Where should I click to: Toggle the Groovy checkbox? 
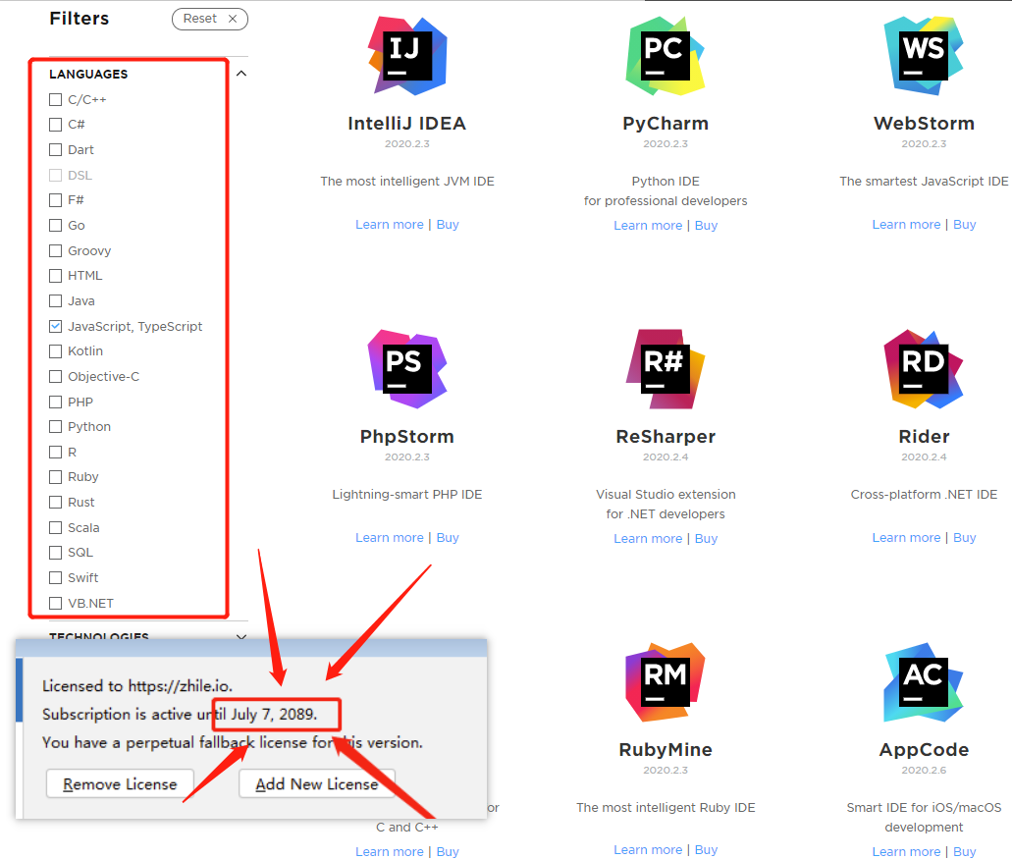click(56, 250)
